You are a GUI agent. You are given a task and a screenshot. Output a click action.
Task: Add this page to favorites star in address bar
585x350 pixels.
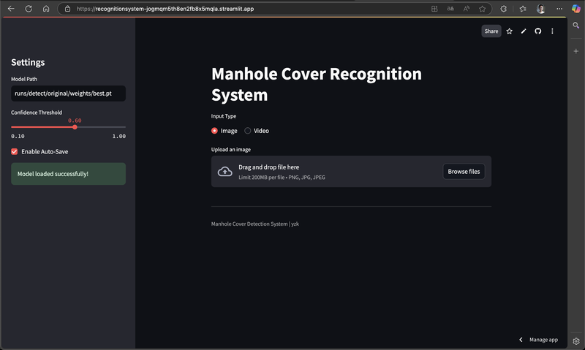coord(483,9)
